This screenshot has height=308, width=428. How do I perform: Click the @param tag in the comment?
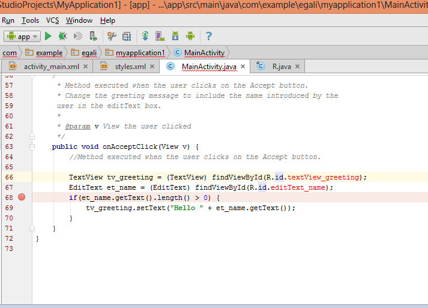[77, 127]
